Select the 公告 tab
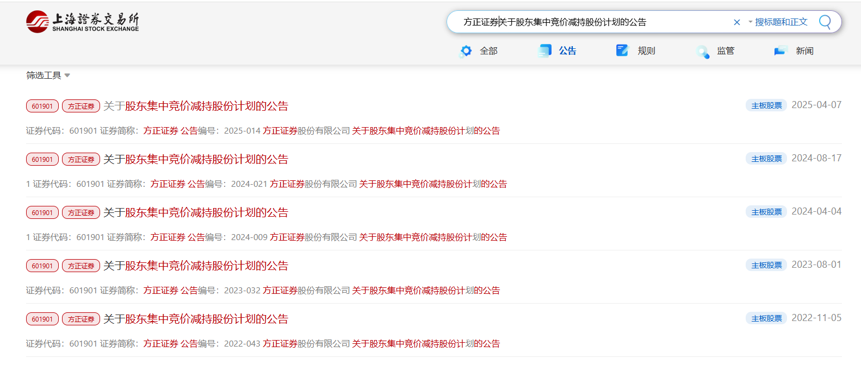Screen dimensions: 861x371 click(x=567, y=51)
